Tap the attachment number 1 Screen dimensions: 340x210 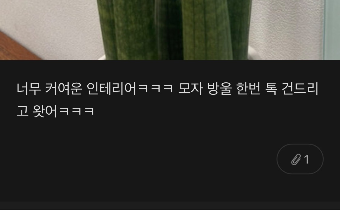(x=306, y=160)
